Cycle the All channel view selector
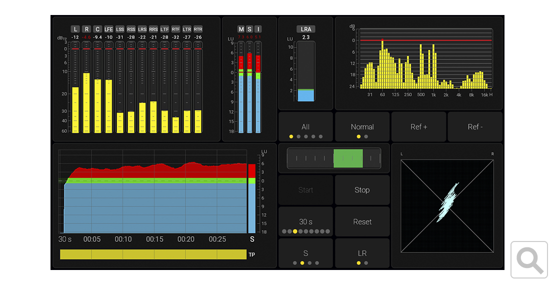555x285 pixels. (305, 127)
